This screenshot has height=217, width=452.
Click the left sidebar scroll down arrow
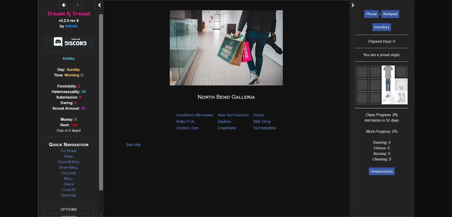pos(101,215)
